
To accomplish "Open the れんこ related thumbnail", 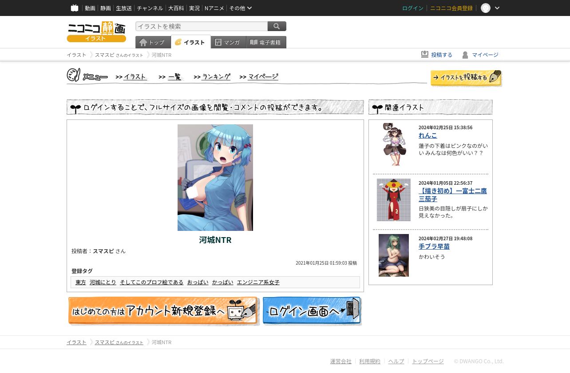I will (394, 144).
